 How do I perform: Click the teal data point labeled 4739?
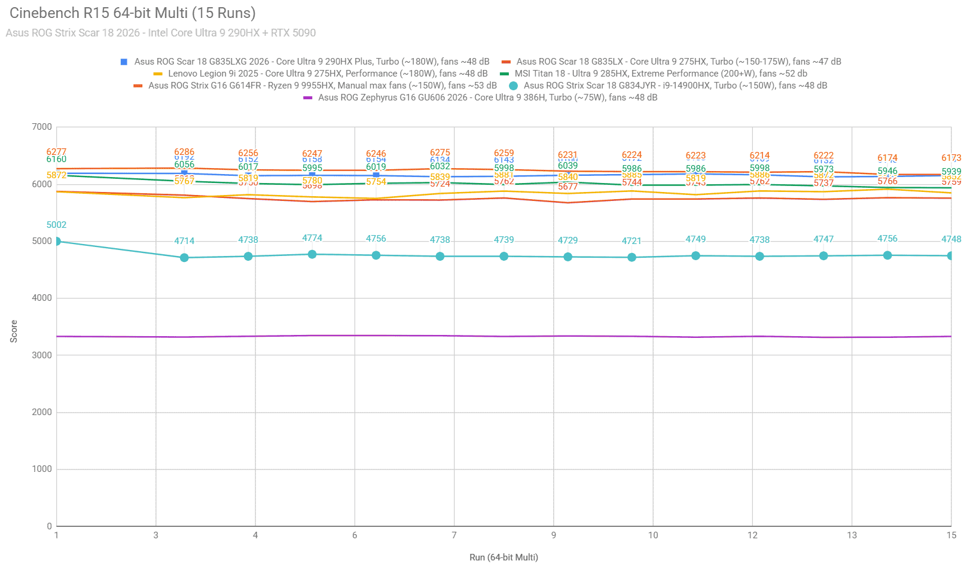504,256
